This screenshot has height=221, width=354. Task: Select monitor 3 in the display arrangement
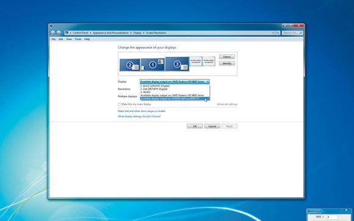coord(177,64)
